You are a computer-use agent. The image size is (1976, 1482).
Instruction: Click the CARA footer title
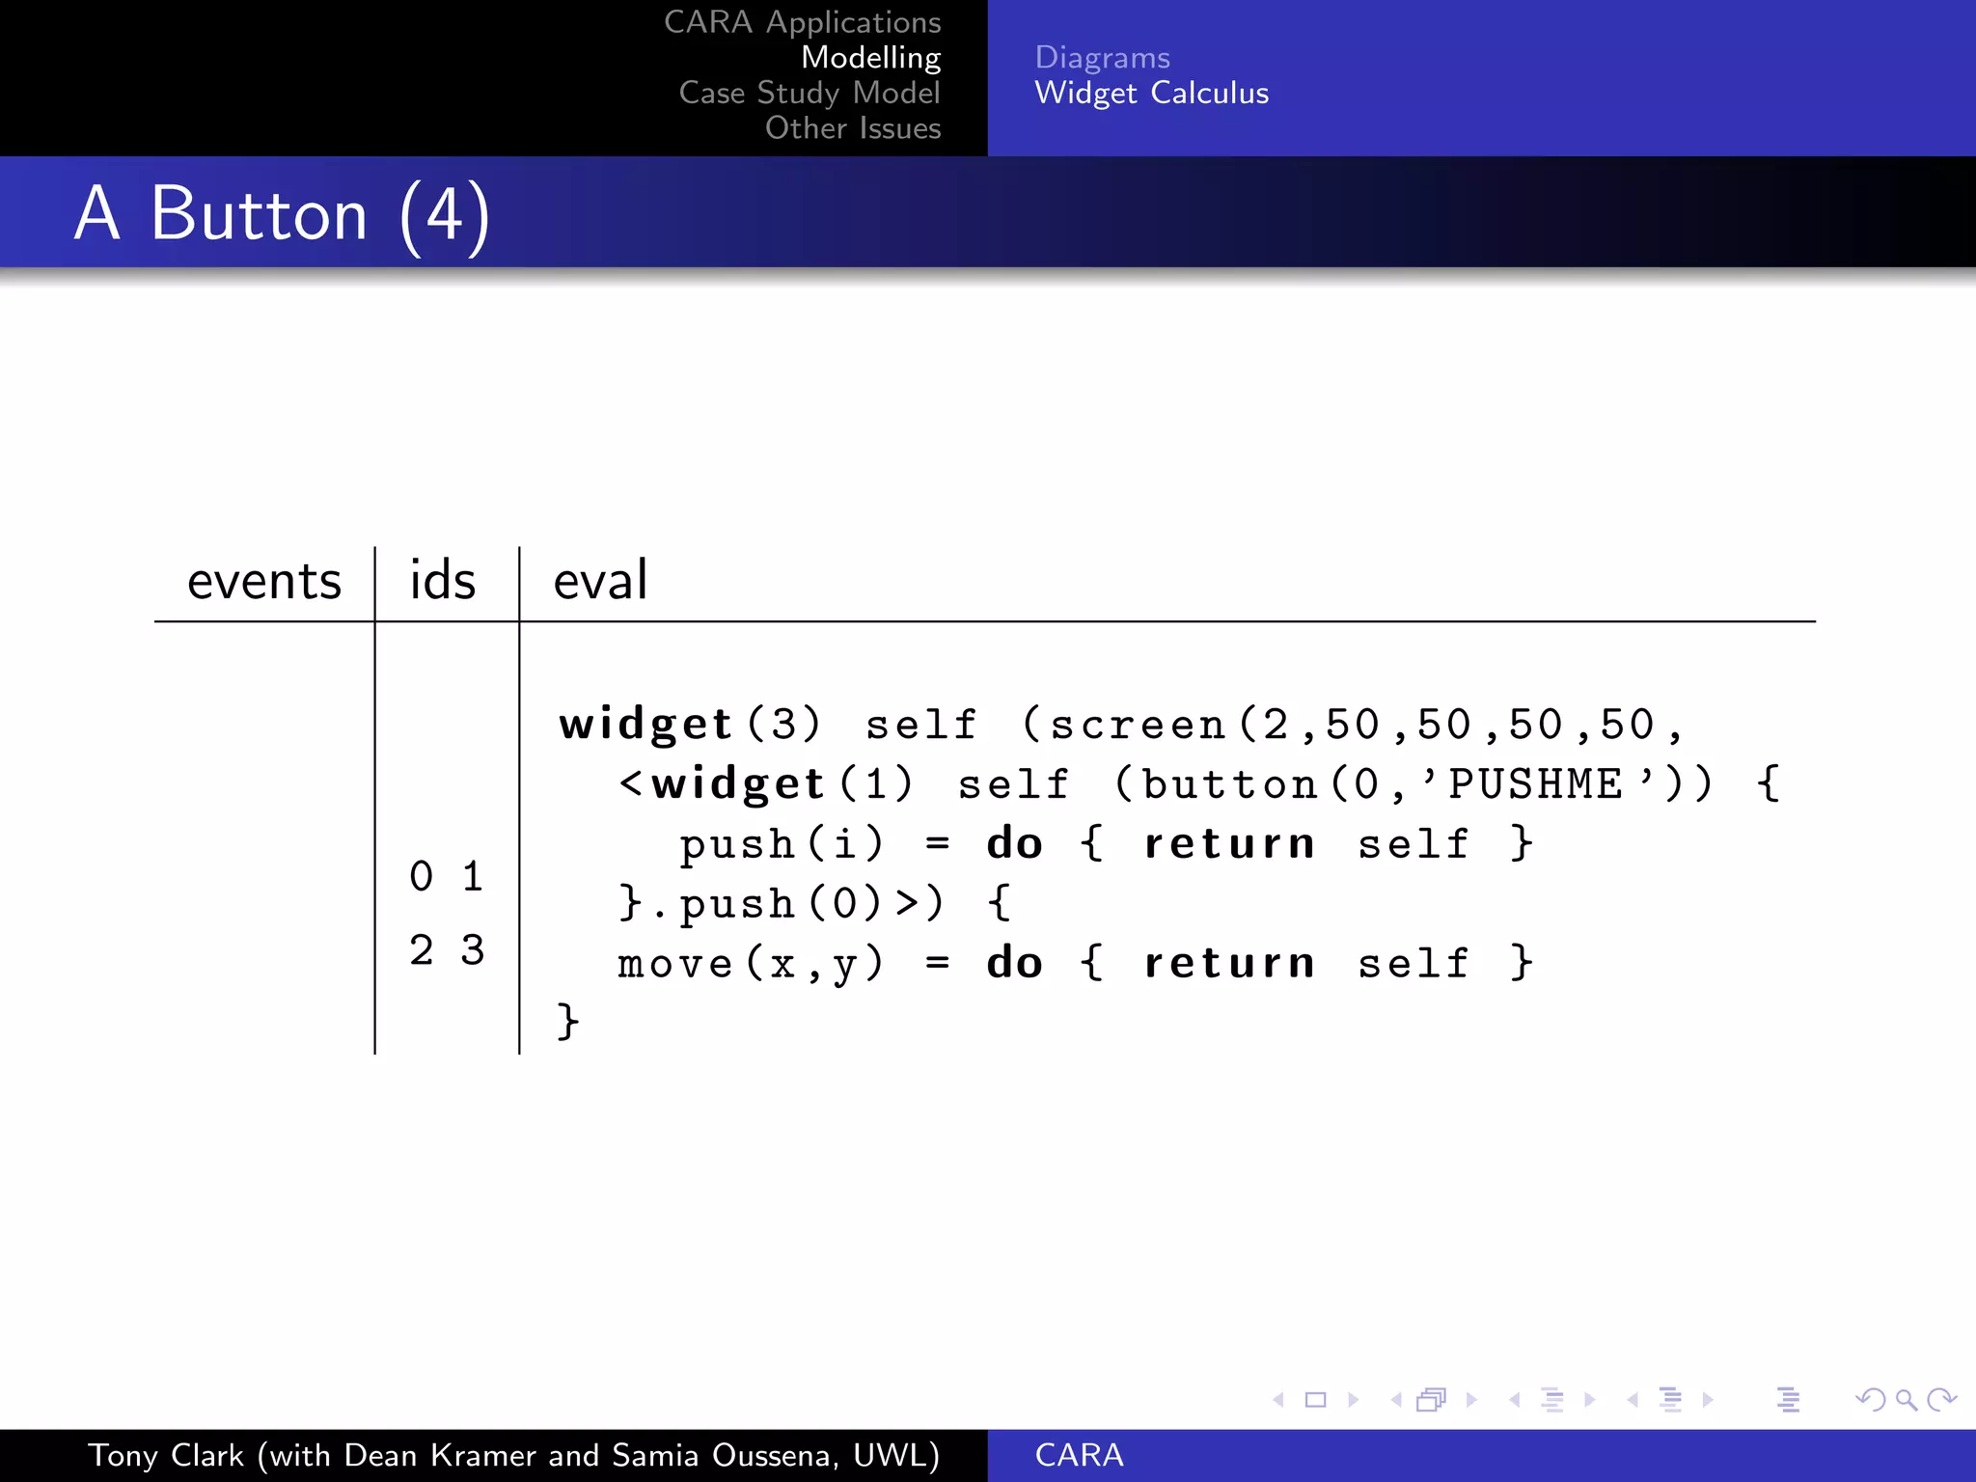click(1079, 1455)
